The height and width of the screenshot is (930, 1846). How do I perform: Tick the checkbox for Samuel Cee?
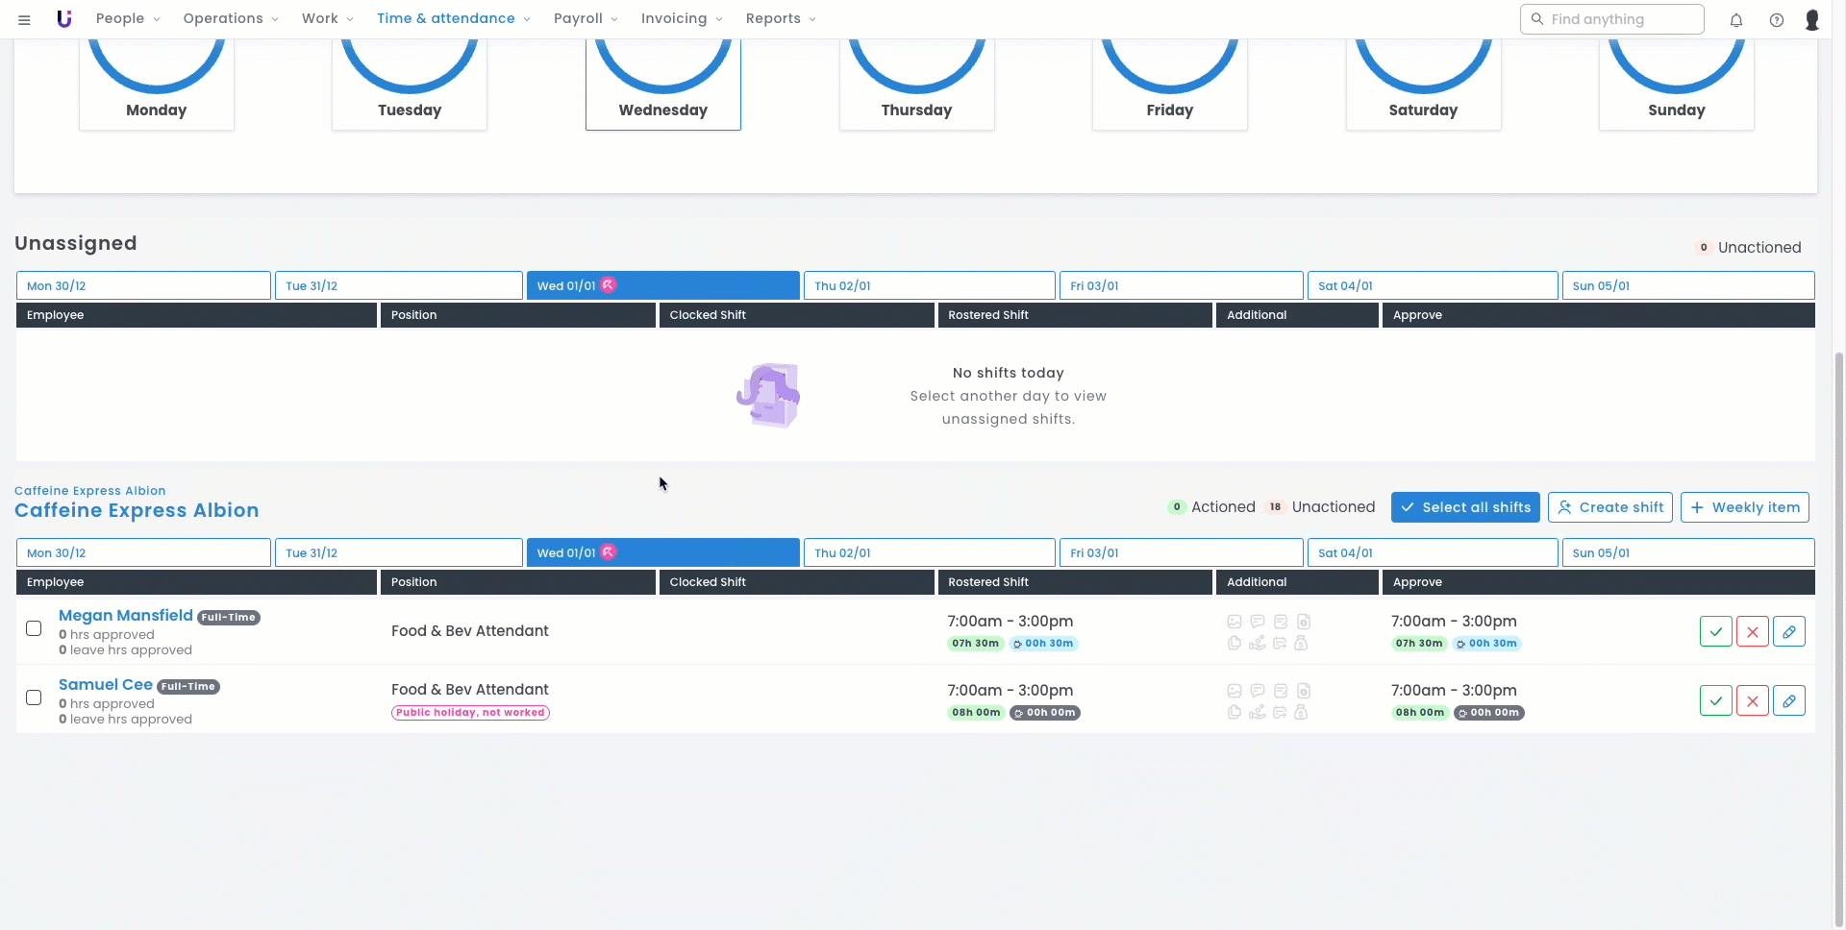(34, 697)
